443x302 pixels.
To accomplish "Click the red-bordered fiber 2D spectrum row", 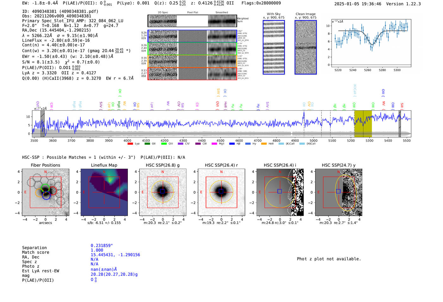I will point(192,74).
